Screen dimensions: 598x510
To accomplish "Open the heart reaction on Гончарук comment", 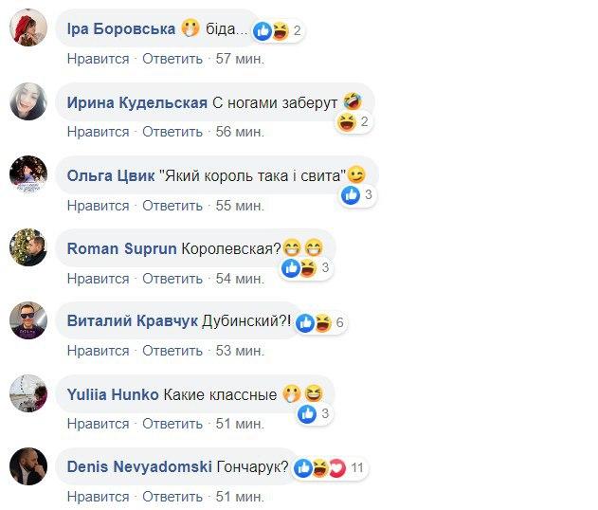I will coord(336,468).
